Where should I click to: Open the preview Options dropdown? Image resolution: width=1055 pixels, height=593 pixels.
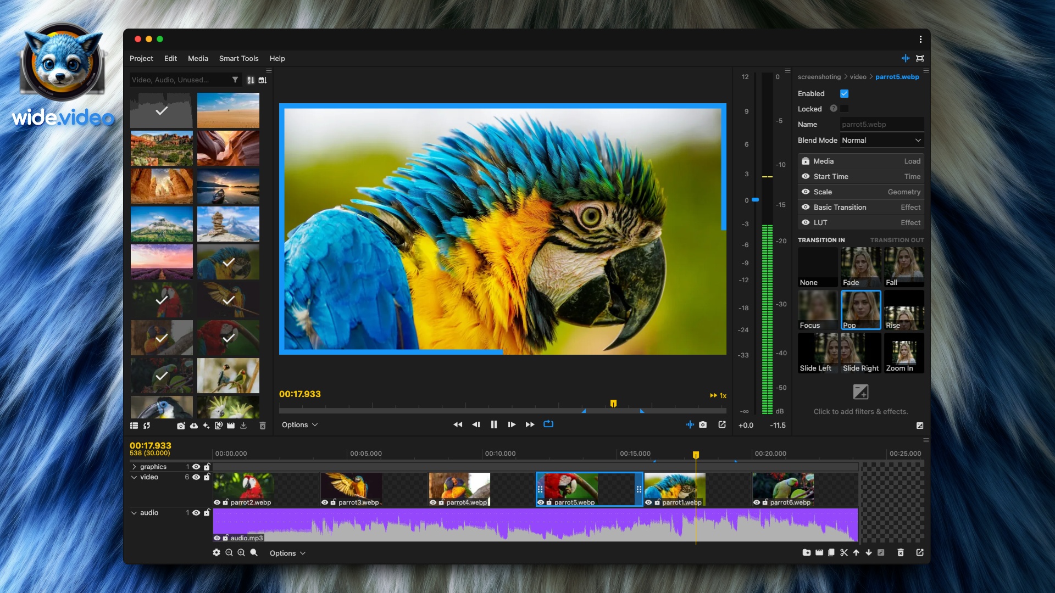pyautogui.click(x=299, y=424)
